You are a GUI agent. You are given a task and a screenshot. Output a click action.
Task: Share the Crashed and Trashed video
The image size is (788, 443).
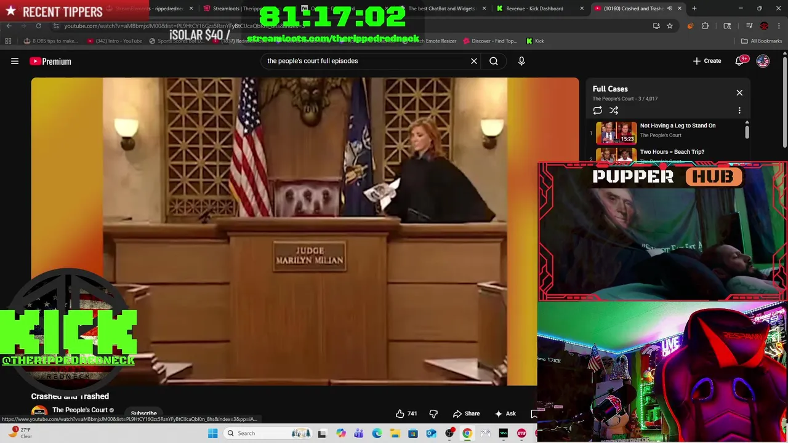click(x=466, y=413)
